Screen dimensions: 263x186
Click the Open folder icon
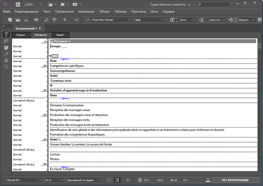pos(18,20)
